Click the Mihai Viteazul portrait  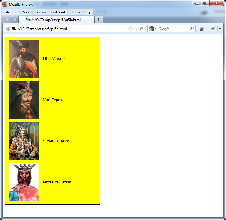[24, 59]
